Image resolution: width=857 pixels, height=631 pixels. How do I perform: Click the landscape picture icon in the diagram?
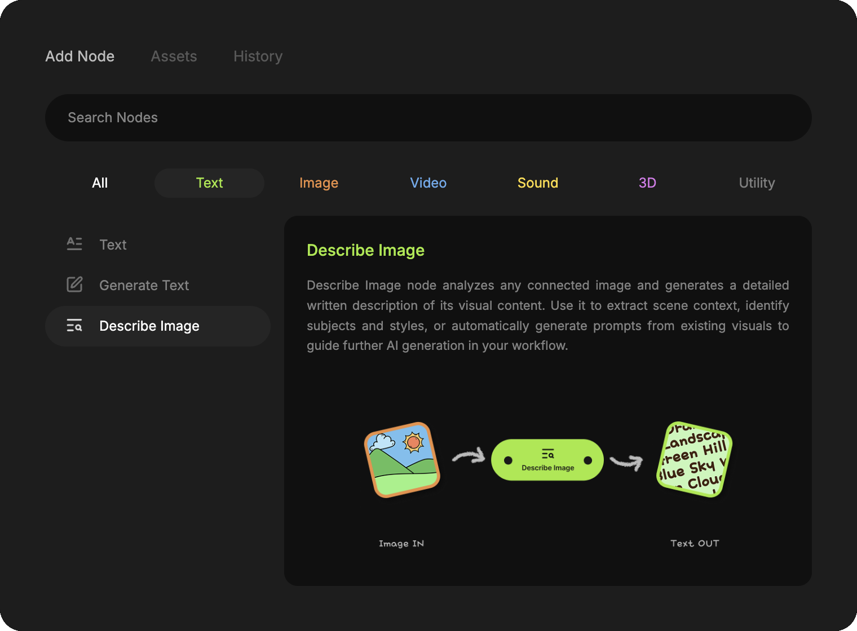pyautogui.click(x=402, y=460)
